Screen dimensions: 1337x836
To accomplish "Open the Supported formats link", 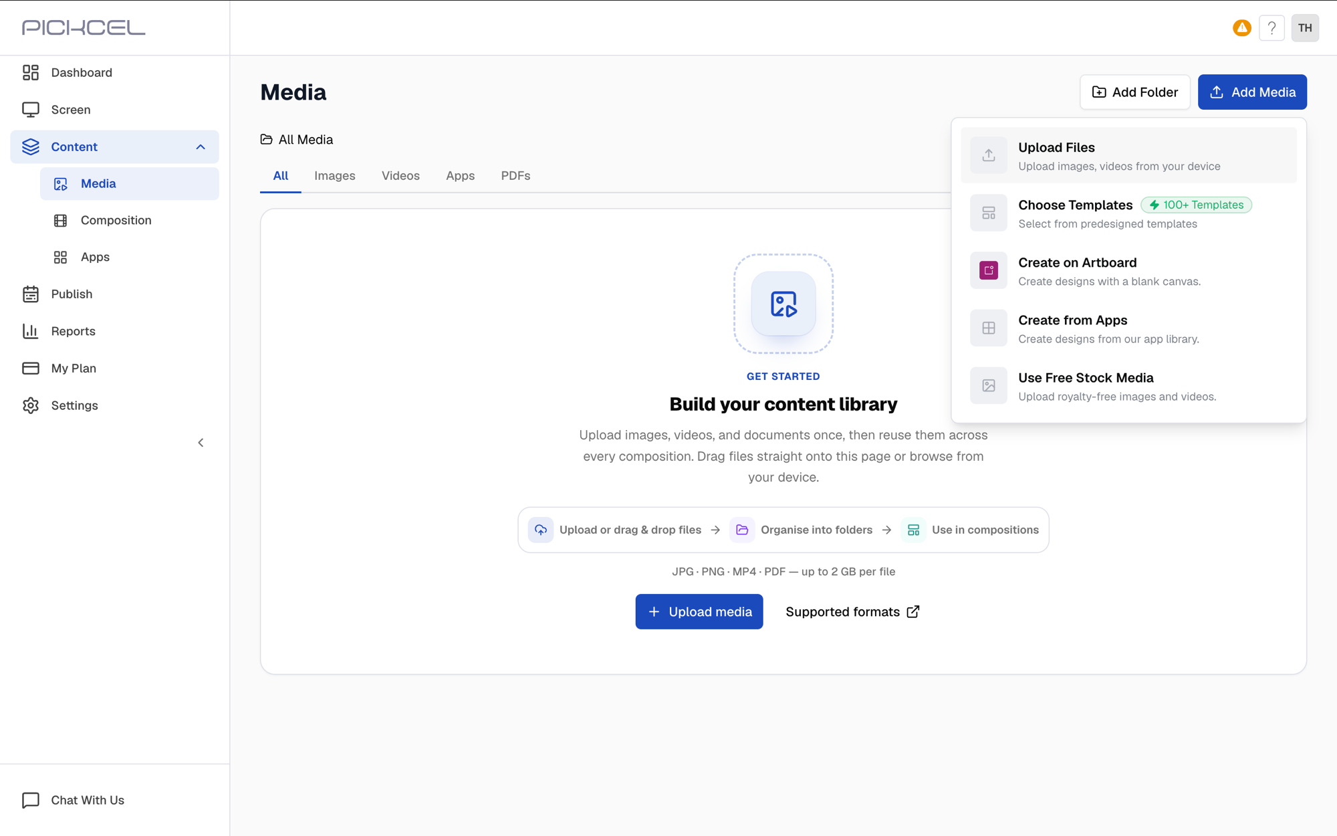I will tap(852, 611).
